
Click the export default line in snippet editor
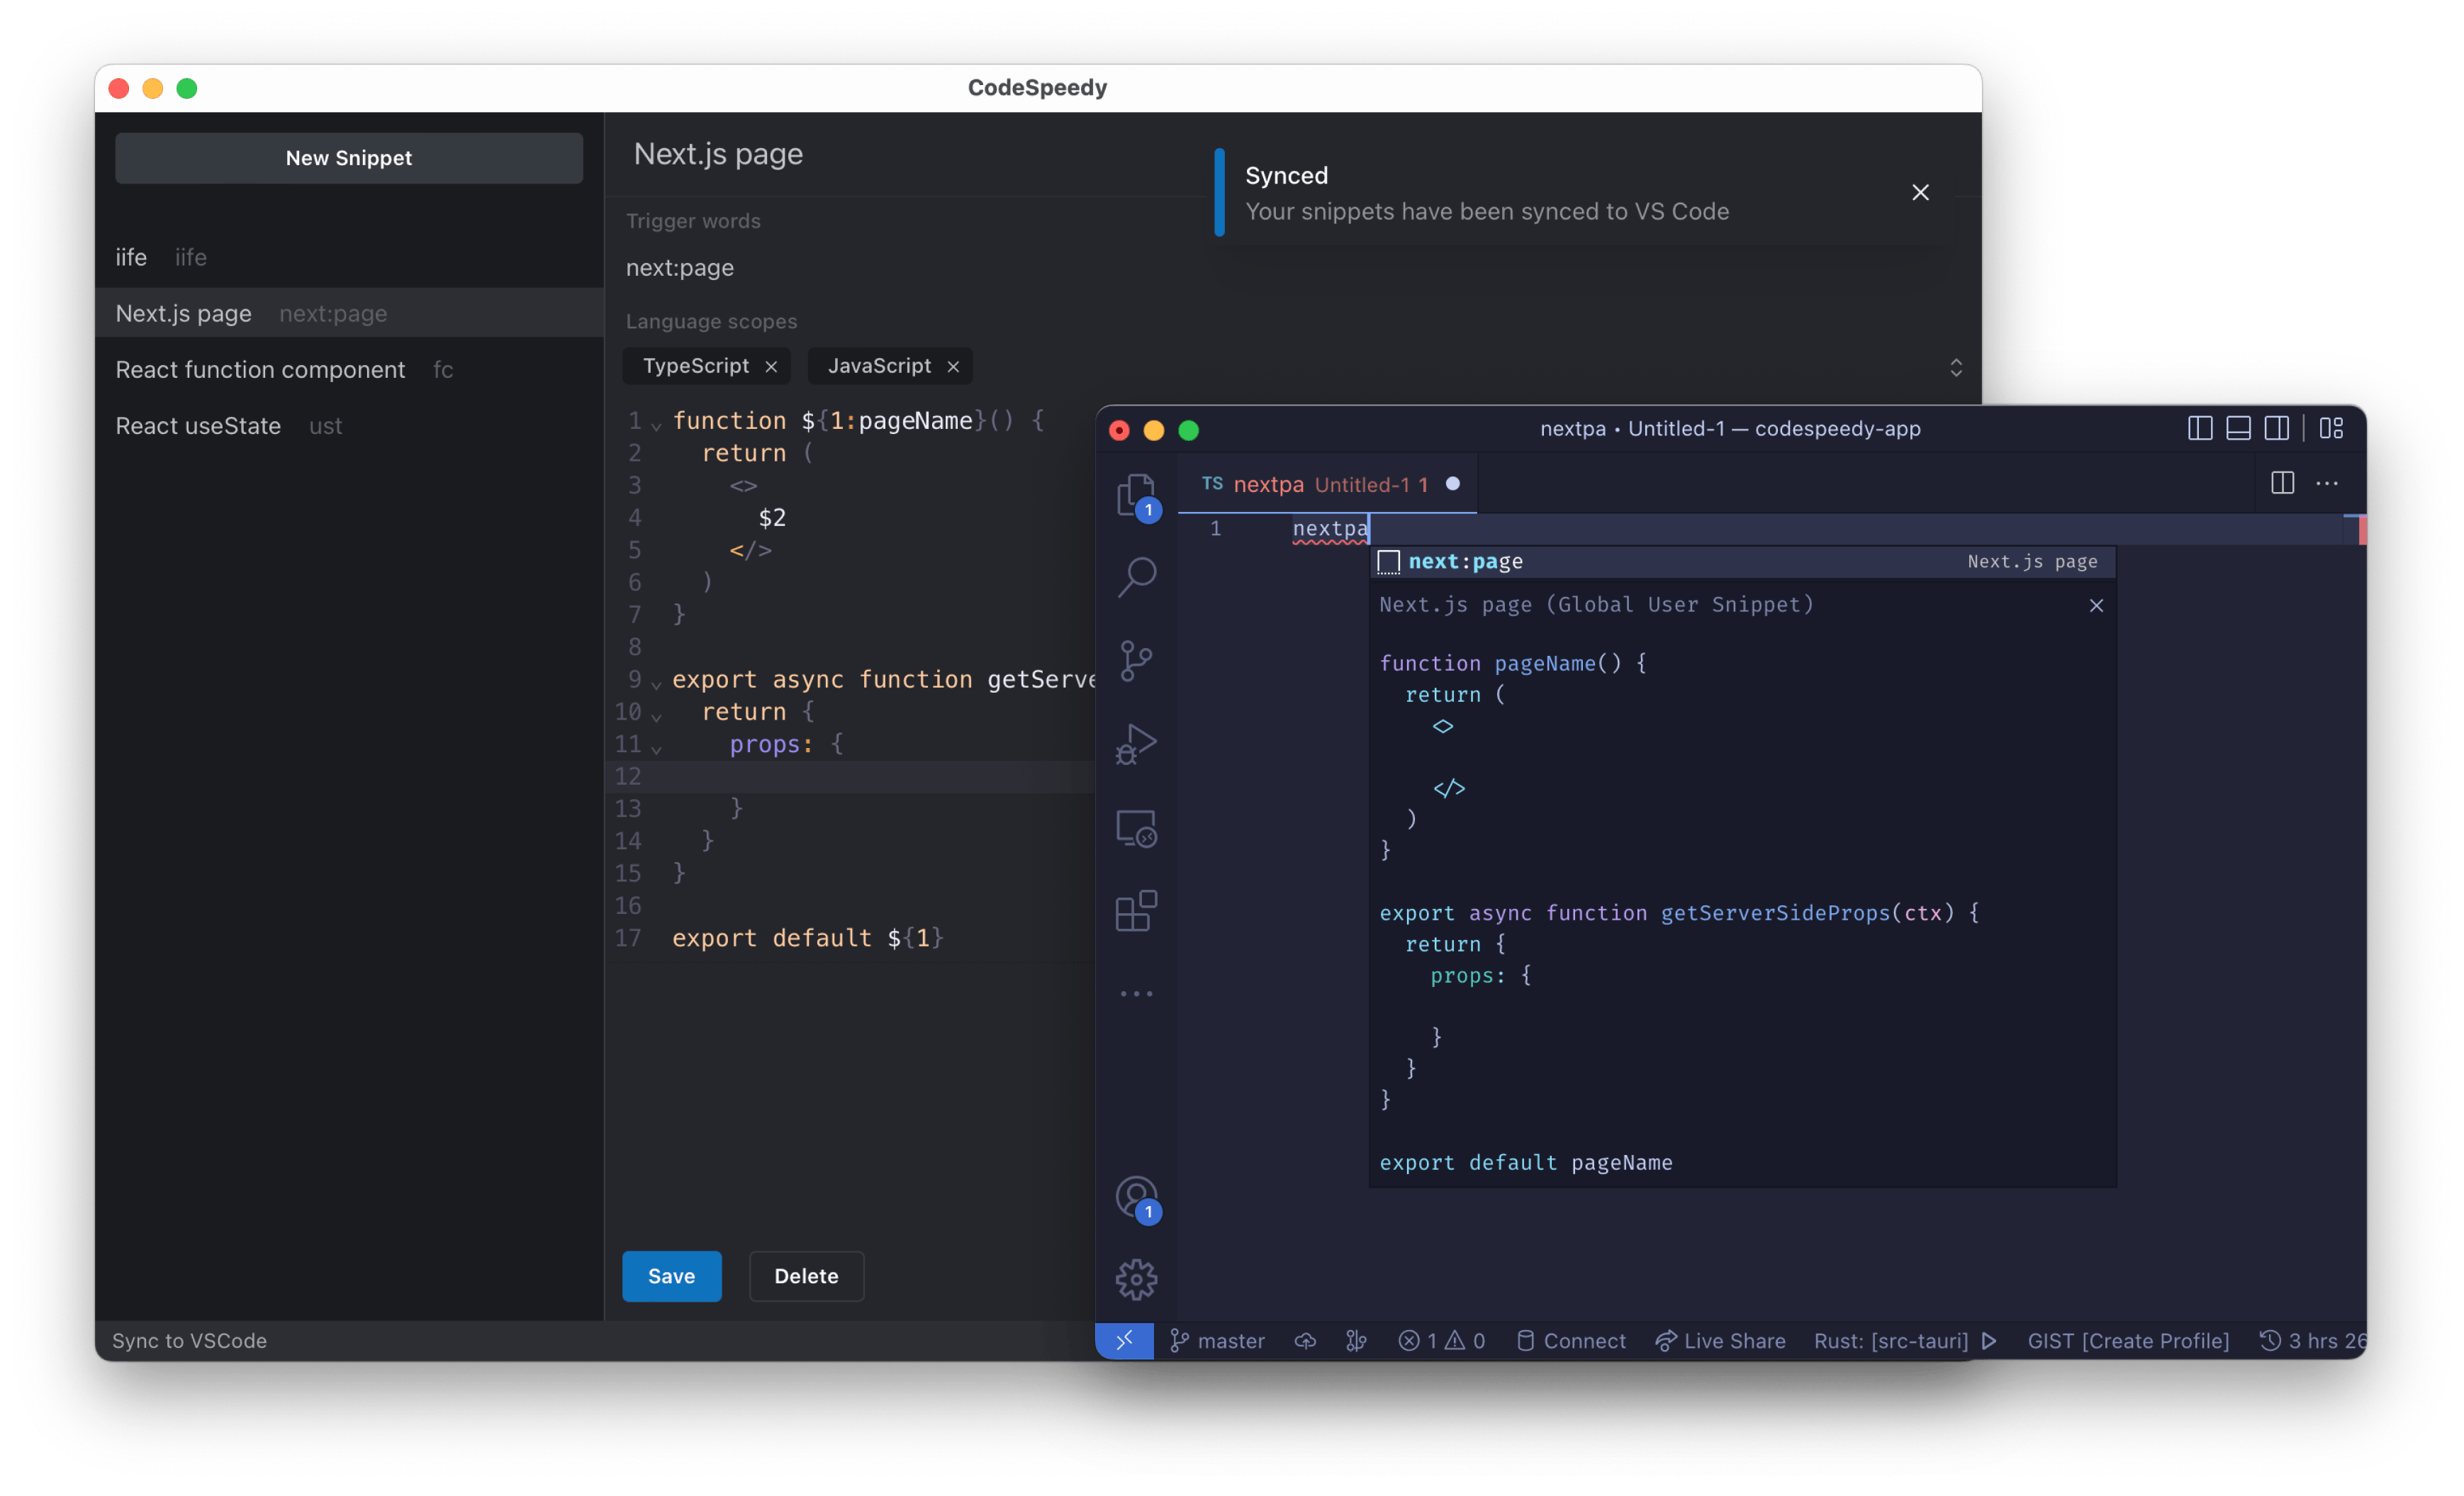tap(807, 938)
